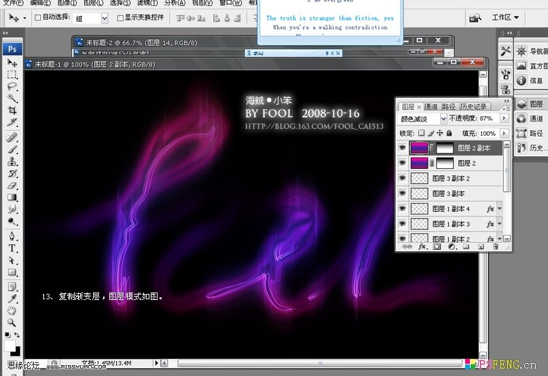Image resolution: width=548 pixels, height=376 pixels.
Task: Select the Rectangle shape tool
Action: coord(12,272)
